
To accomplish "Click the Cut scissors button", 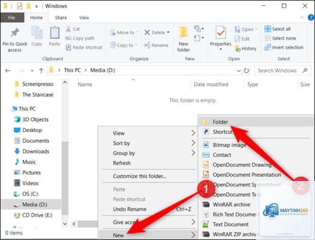I will point(73,29).
